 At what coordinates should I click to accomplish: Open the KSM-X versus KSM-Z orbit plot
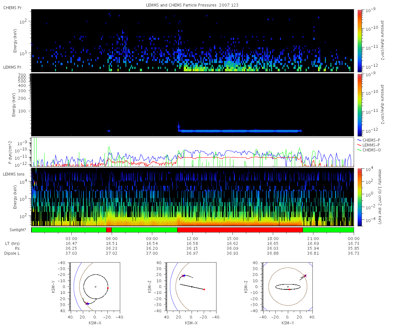pyautogui.click(x=192, y=287)
